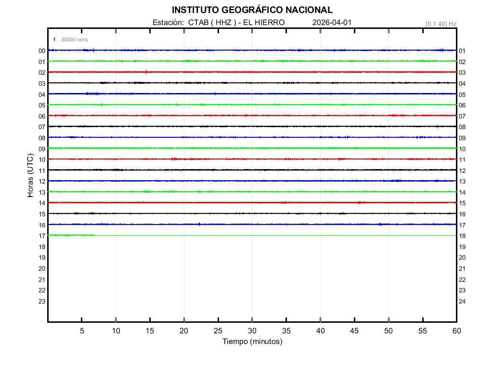This screenshot has width=493, height=370.
Task: Click the partial green trace at hour 17 start
Action: pyautogui.click(x=71, y=235)
